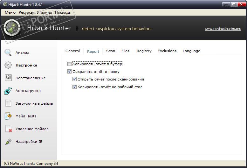Click the Hijack Hunter title bar icon
Image resolution: width=247 pixels, height=168 pixels.
5,4
